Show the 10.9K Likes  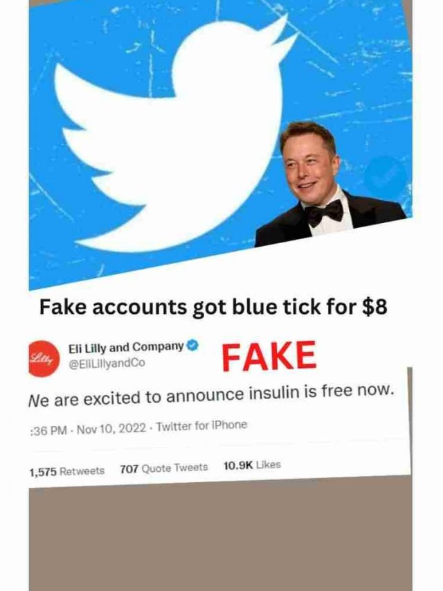tap(252, 466)
